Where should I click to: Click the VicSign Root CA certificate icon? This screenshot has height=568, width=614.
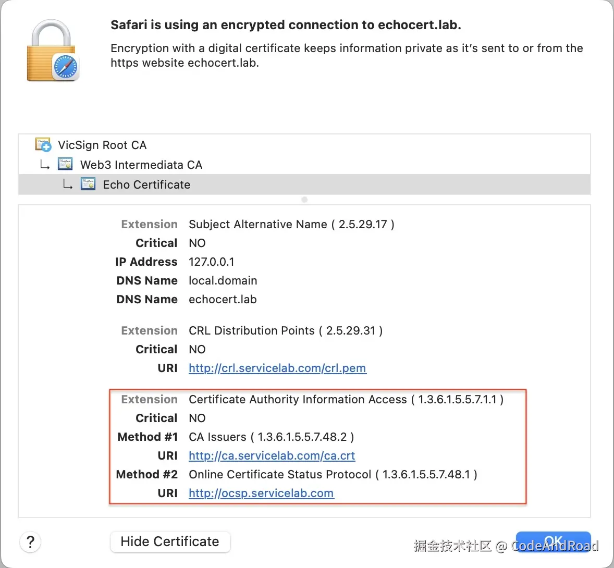43,144
